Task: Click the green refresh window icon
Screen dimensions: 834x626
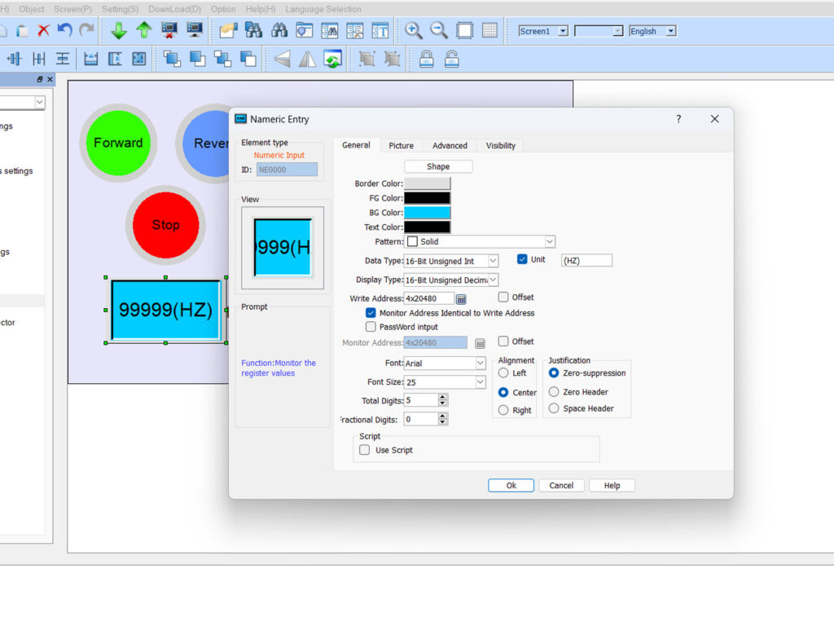Action: click(333, 59)
